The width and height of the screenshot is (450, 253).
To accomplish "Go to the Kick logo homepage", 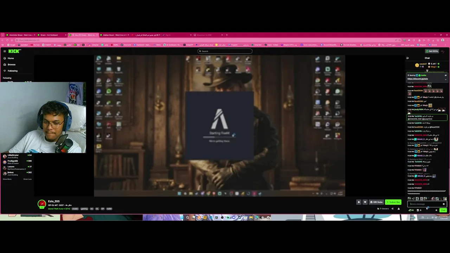I will coord(15,51).
